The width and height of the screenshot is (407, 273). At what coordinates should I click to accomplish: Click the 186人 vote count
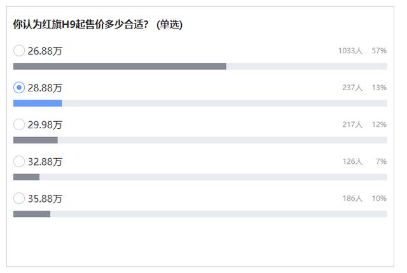click(x=352, y=198)
